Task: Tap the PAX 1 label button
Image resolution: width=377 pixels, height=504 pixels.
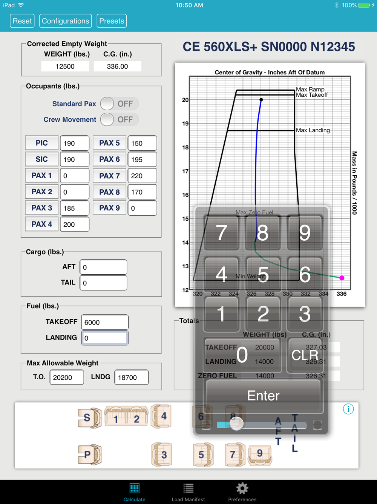Action: coord(42,175)
